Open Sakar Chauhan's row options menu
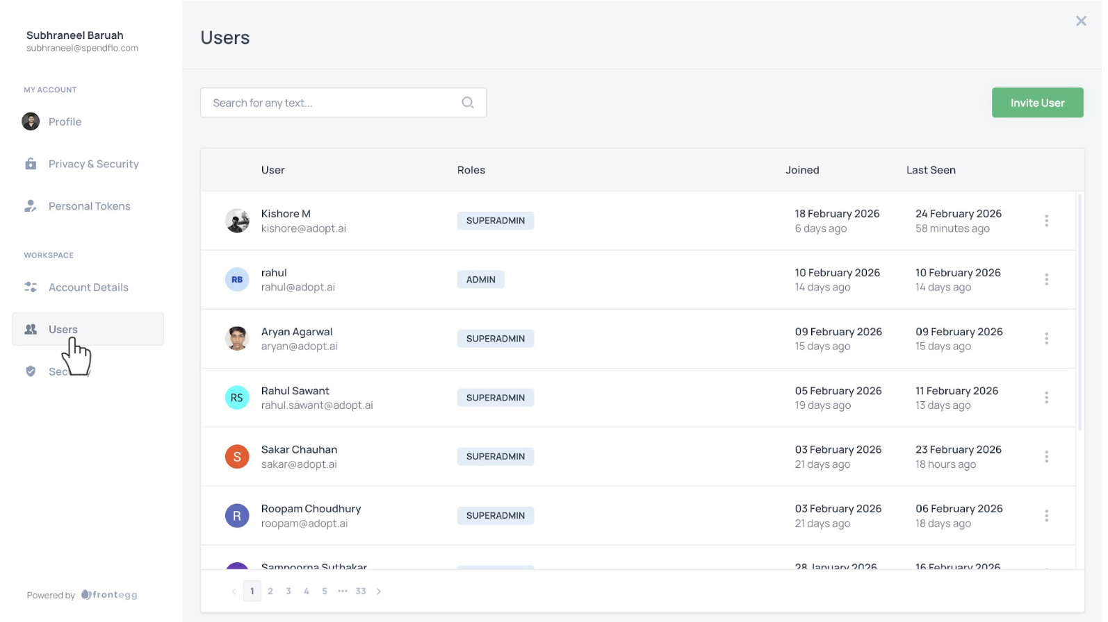Viewport: 1108px width, 622px height. [x=1046, y=457]
